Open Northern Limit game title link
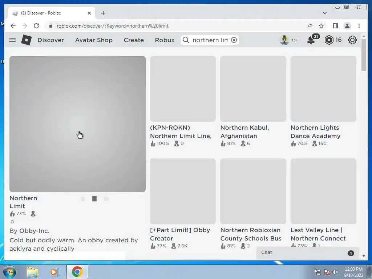Image resolution: width=372 pixels, height=279 pixels. click(23, 202)
